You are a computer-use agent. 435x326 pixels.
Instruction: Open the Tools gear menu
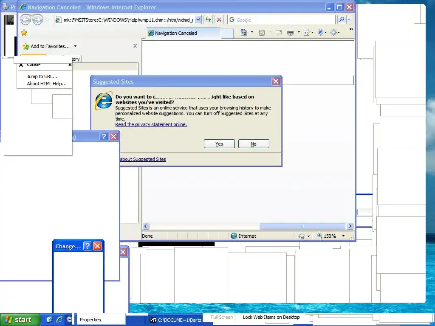coord(335,32)
